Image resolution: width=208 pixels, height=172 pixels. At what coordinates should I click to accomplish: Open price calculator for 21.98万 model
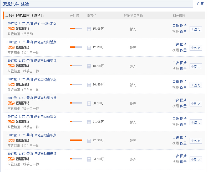click(x=89, y=122)
